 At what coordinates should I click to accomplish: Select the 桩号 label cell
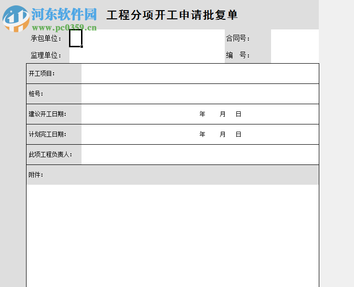[54, 94]
